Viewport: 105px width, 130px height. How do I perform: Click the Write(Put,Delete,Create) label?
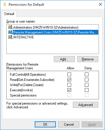point(27,85)
